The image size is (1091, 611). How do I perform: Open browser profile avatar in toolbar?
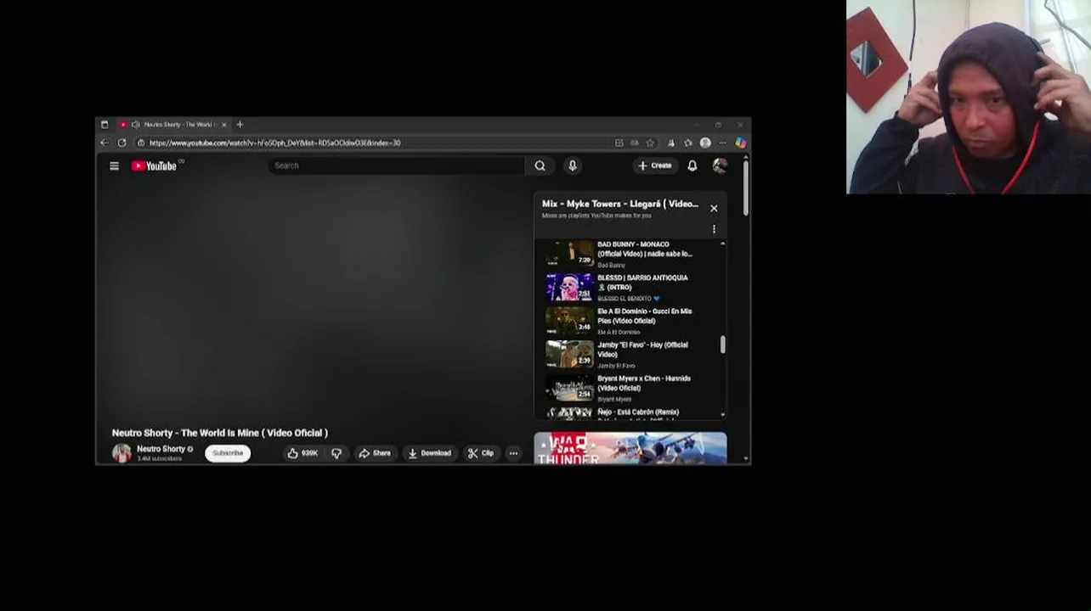click(x=705, y=143)
